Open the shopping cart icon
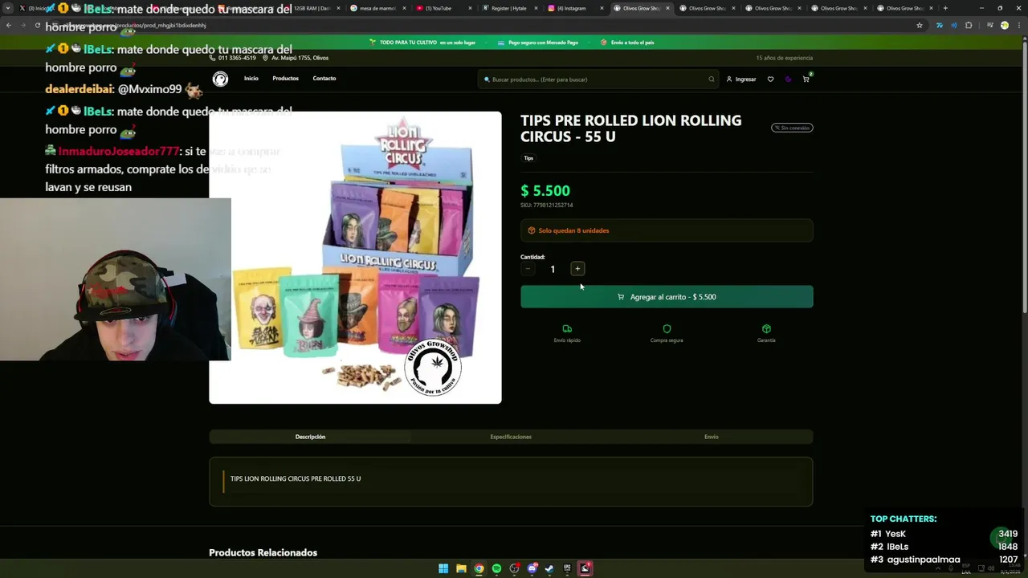 (806, 79)
